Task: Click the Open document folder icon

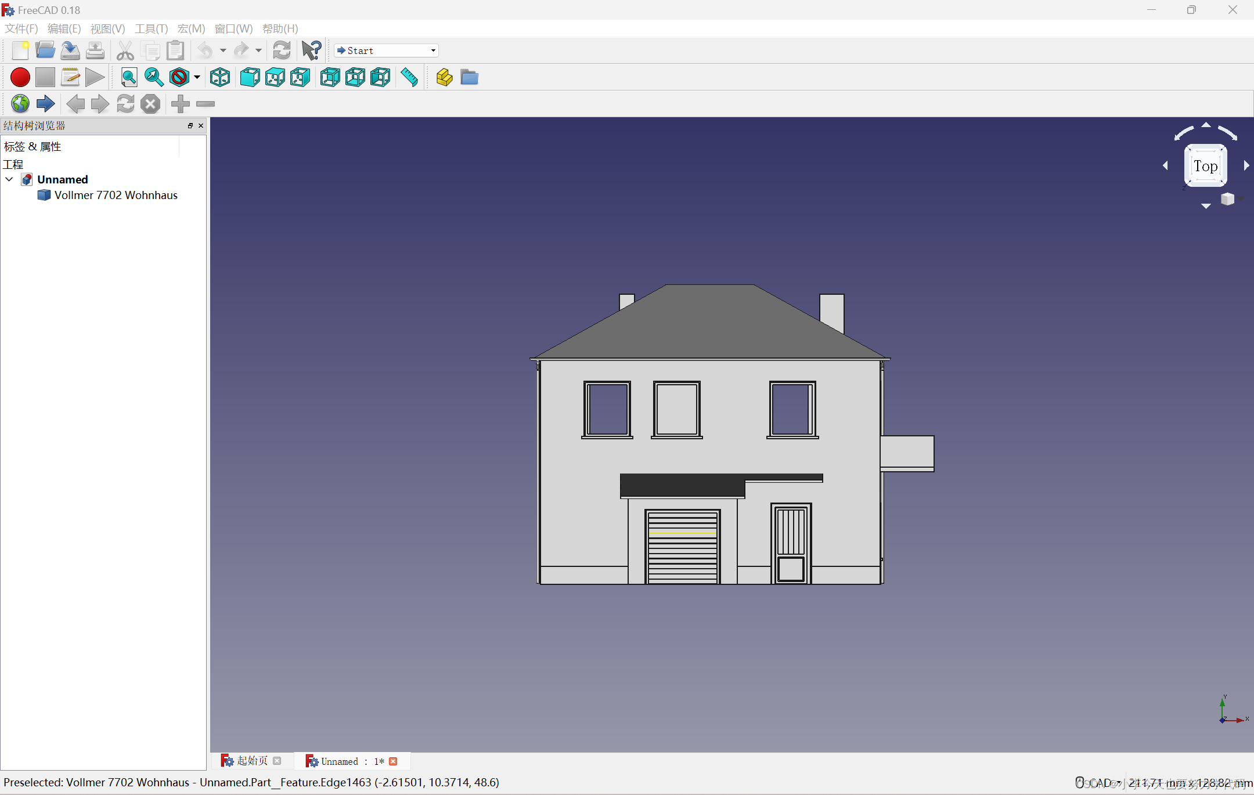Action: [45, 50]
